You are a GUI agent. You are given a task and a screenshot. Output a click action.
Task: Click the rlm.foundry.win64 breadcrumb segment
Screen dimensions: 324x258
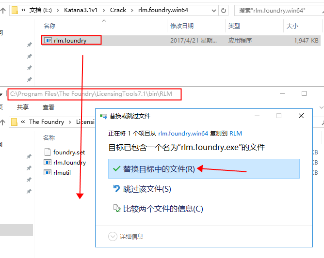(163, 10)
